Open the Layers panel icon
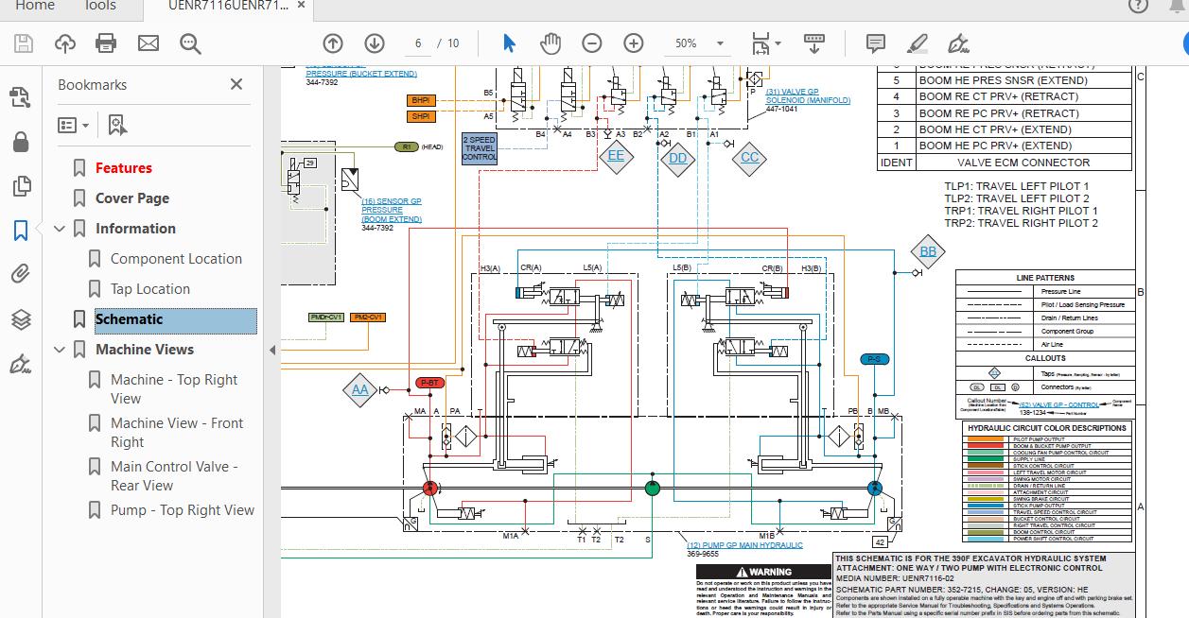 (20, 319)
